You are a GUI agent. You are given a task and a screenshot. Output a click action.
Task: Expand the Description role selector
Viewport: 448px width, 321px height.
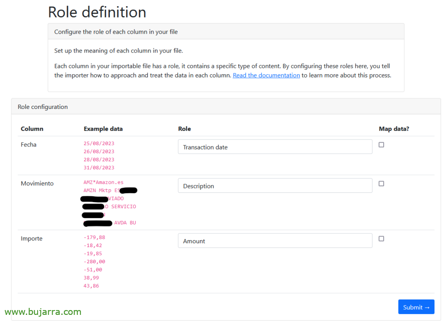click(x=275, y=186)
